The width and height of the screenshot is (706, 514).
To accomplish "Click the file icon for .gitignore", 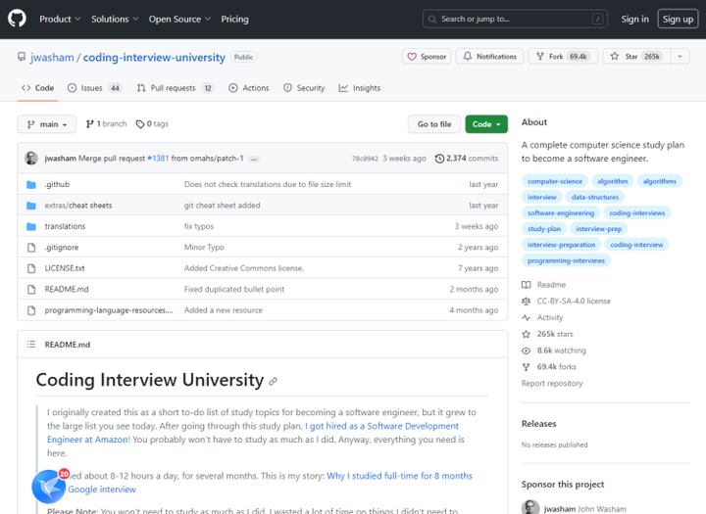I will click(31, 248).
